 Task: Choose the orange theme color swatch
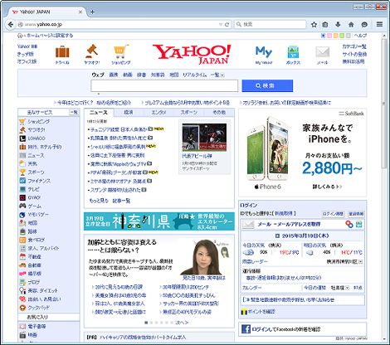point(336,36)
